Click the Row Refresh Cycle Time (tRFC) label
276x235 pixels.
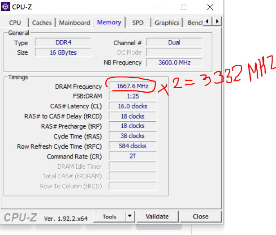59,146
